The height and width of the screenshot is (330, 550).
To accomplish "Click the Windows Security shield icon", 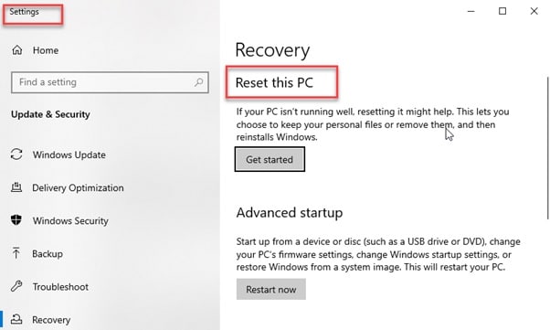I will (16, 220).
